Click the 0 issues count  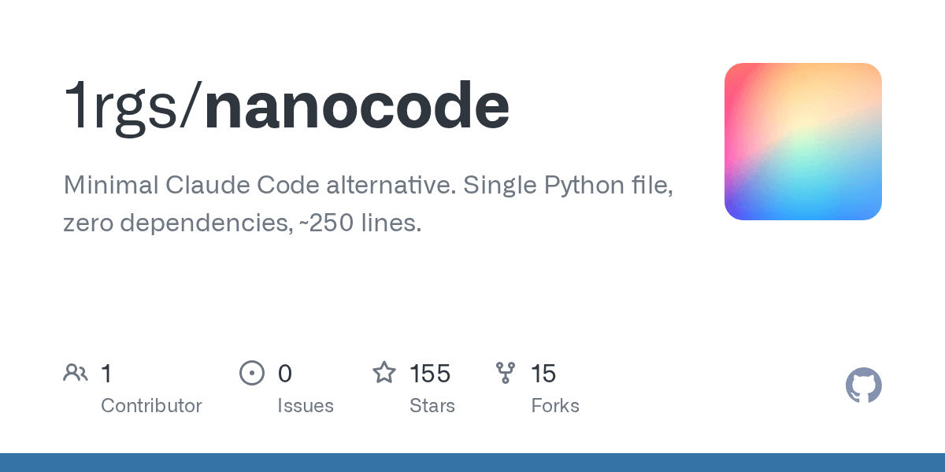pos(284,373)
